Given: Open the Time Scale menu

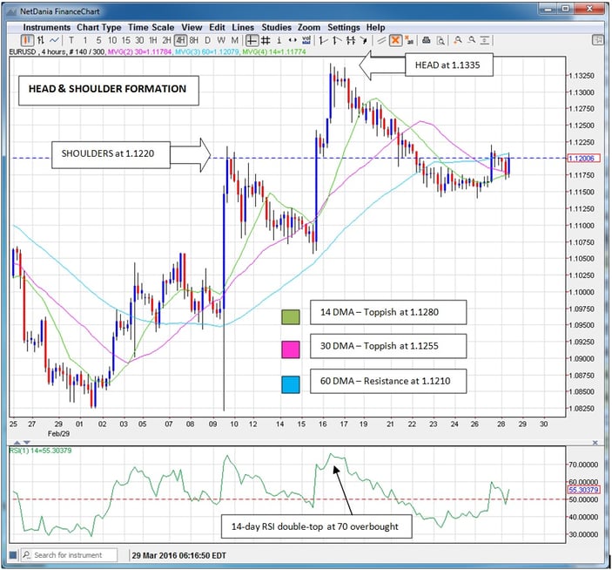Looking at the screenshot, I should coord(151,27).
